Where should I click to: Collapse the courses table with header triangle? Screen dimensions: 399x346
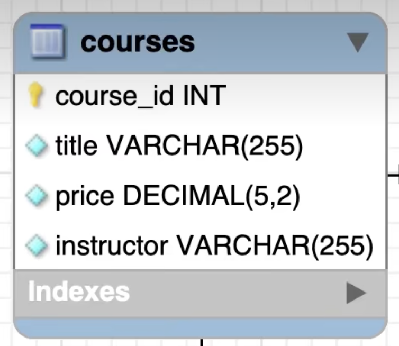click(x=358, y=42)
